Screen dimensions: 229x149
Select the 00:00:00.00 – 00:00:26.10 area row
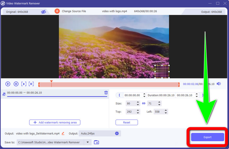point(55,94)
